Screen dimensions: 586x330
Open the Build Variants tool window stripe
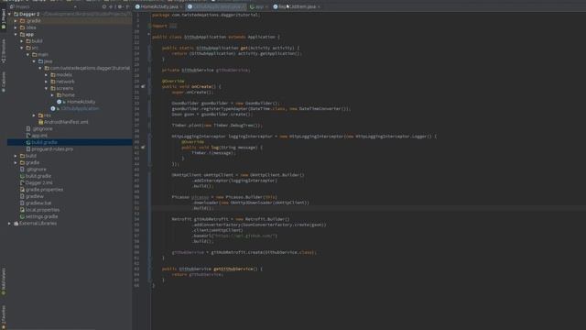tap(4, 281)
